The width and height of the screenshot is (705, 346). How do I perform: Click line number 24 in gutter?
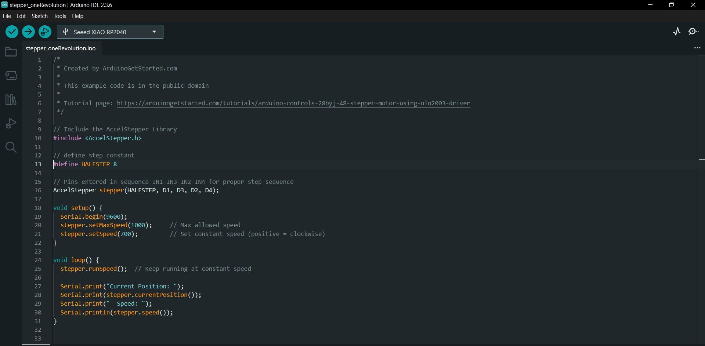pos(38,260)
